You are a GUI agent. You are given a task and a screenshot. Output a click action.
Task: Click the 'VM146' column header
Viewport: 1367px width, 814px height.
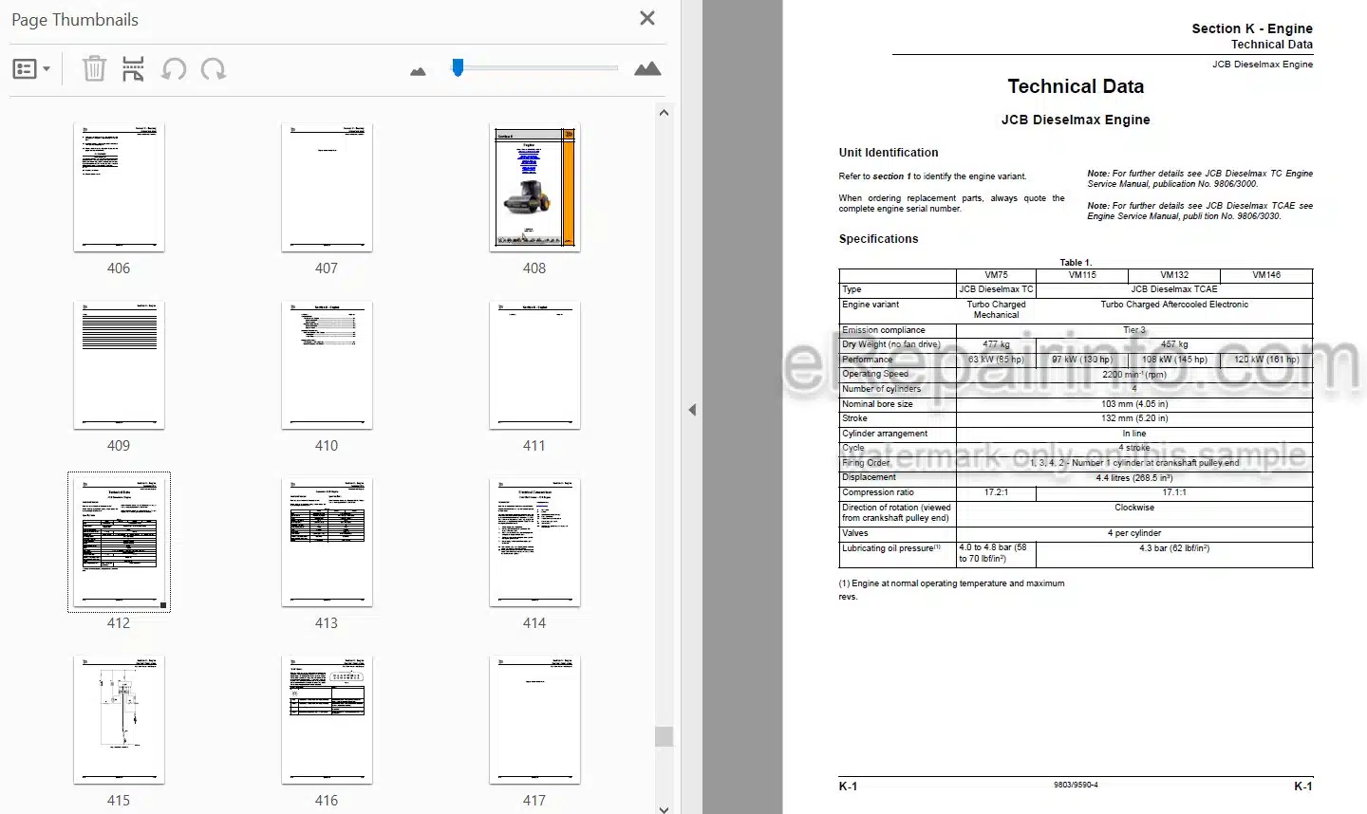(1266, 275)
